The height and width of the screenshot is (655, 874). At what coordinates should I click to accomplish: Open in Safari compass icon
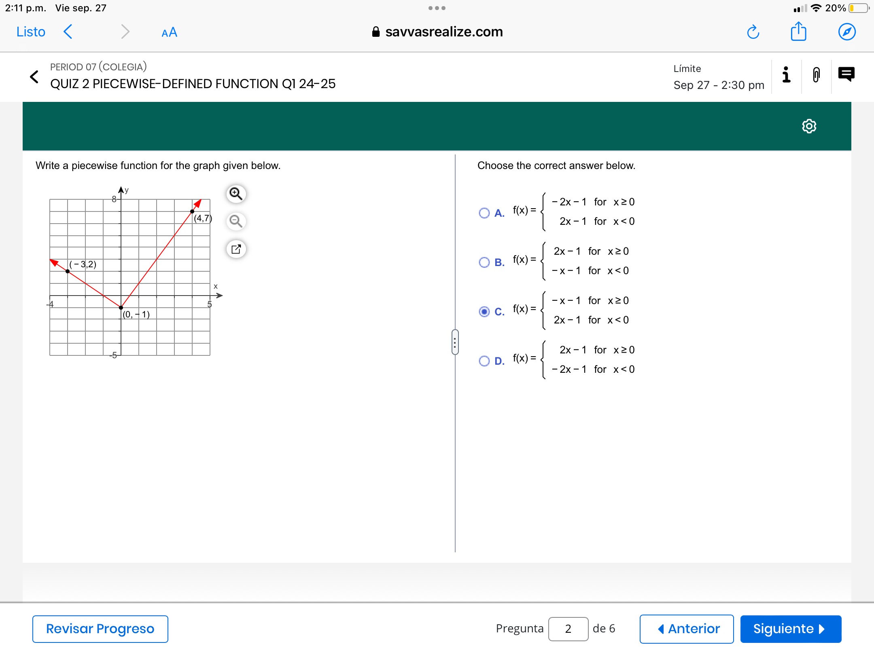847,32
